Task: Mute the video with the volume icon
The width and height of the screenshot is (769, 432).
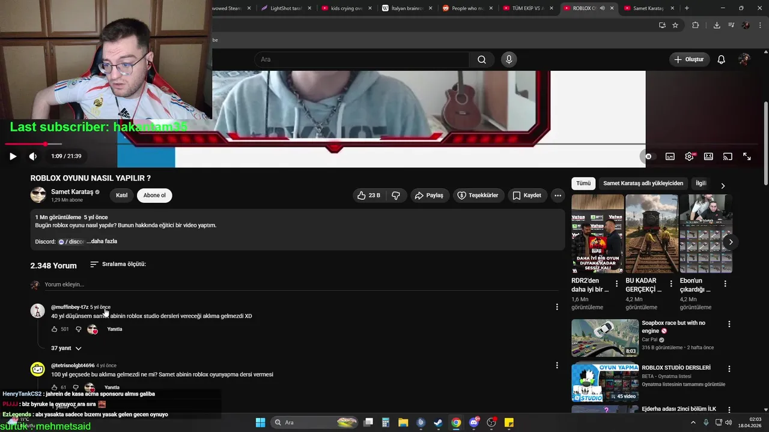Action: click(x=33, y=156)
